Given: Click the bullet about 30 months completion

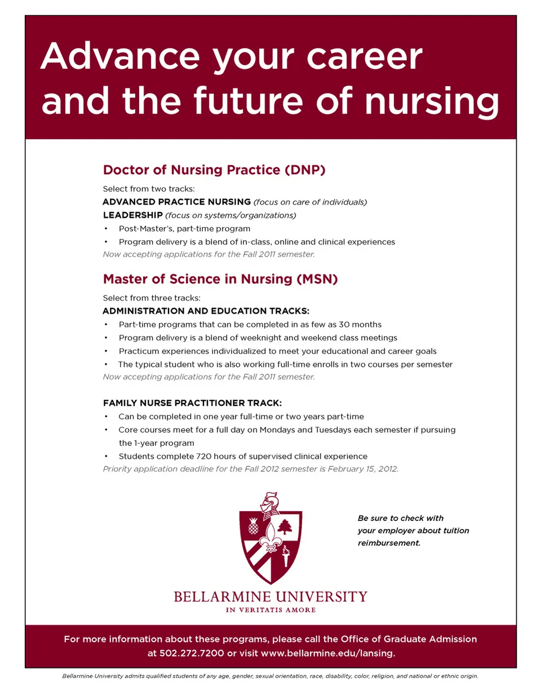Looking at the screenshot, I should [x=250, y=325].
